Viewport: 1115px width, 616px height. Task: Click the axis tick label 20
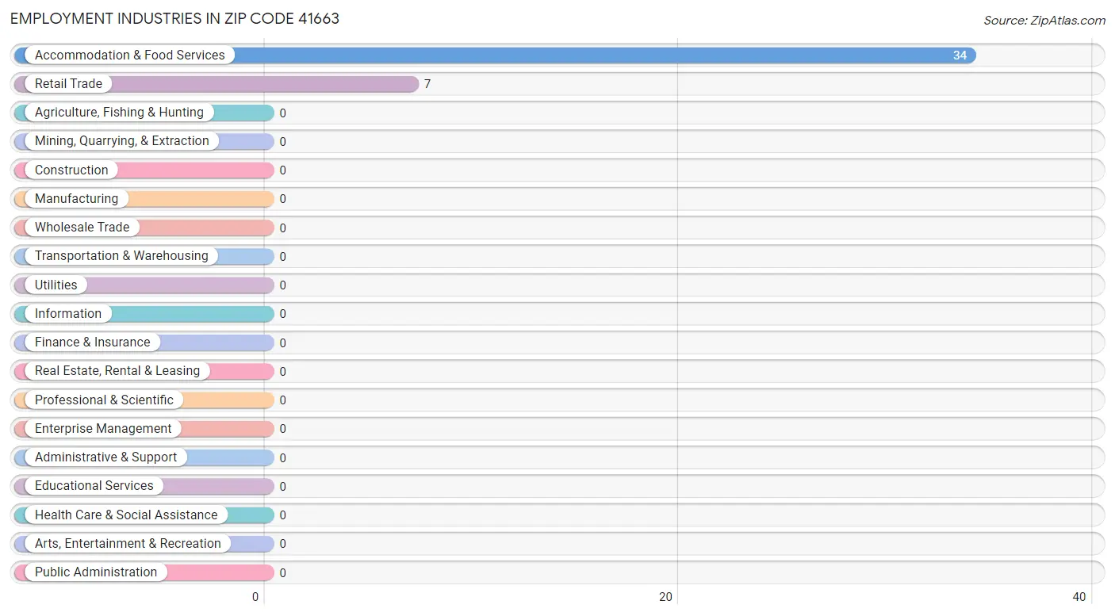666,597
